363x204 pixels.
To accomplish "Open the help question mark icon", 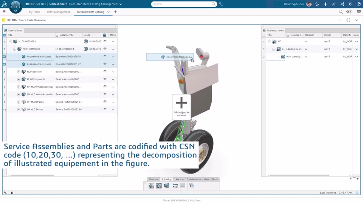I will (x=358, y=4).
